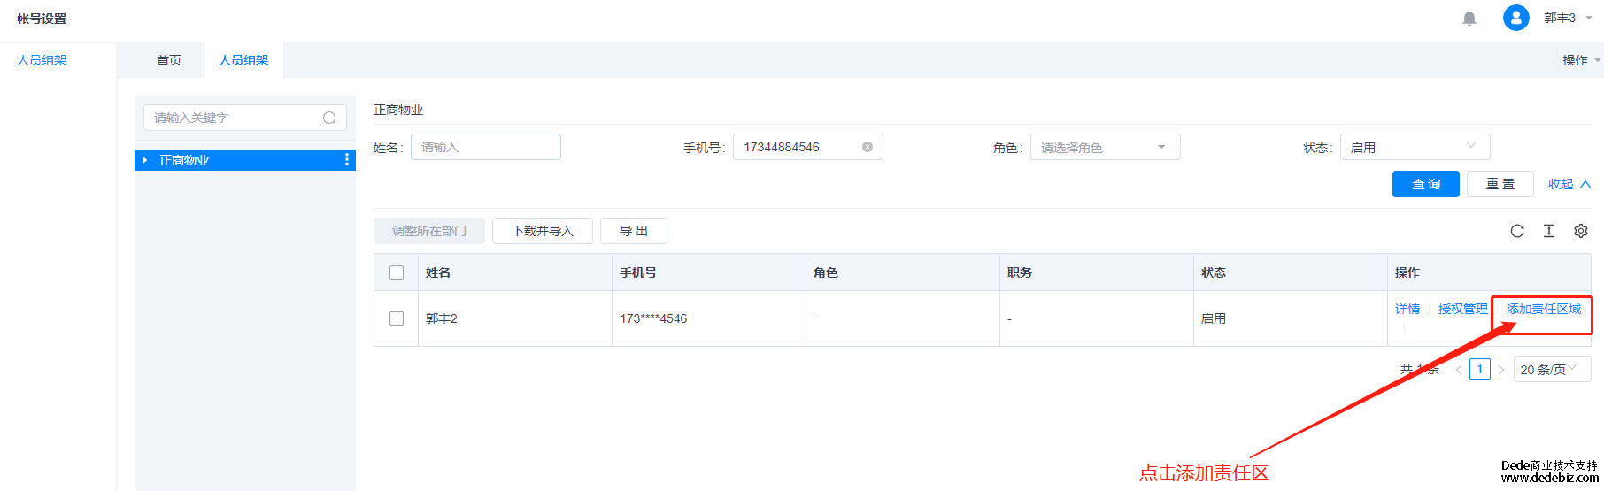Open the 状态 dropdown showing 启用

1415,147
